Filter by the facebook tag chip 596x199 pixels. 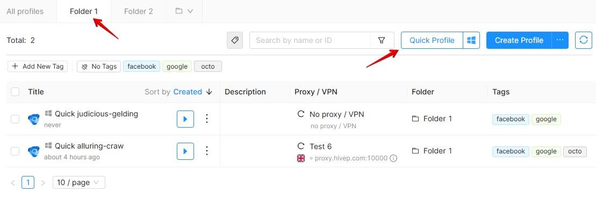tap(142, 67)
